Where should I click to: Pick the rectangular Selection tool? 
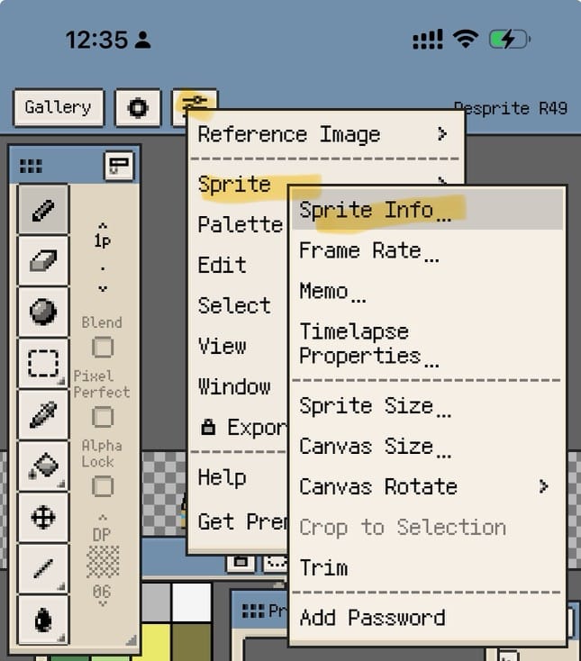(x=42, y=362)
